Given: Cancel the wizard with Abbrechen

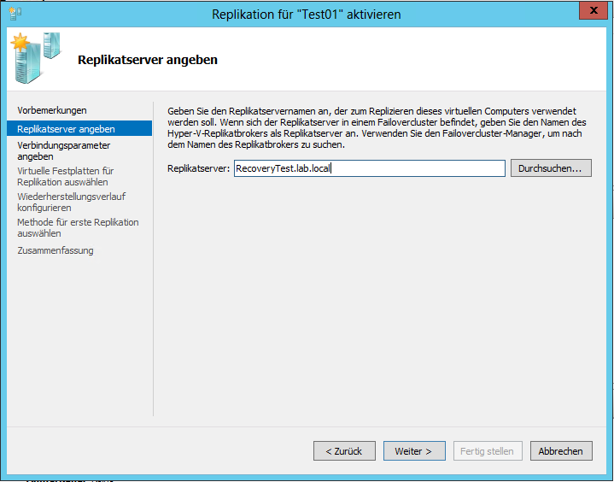Looking at the screenshot, I should (x=561, y=451).
